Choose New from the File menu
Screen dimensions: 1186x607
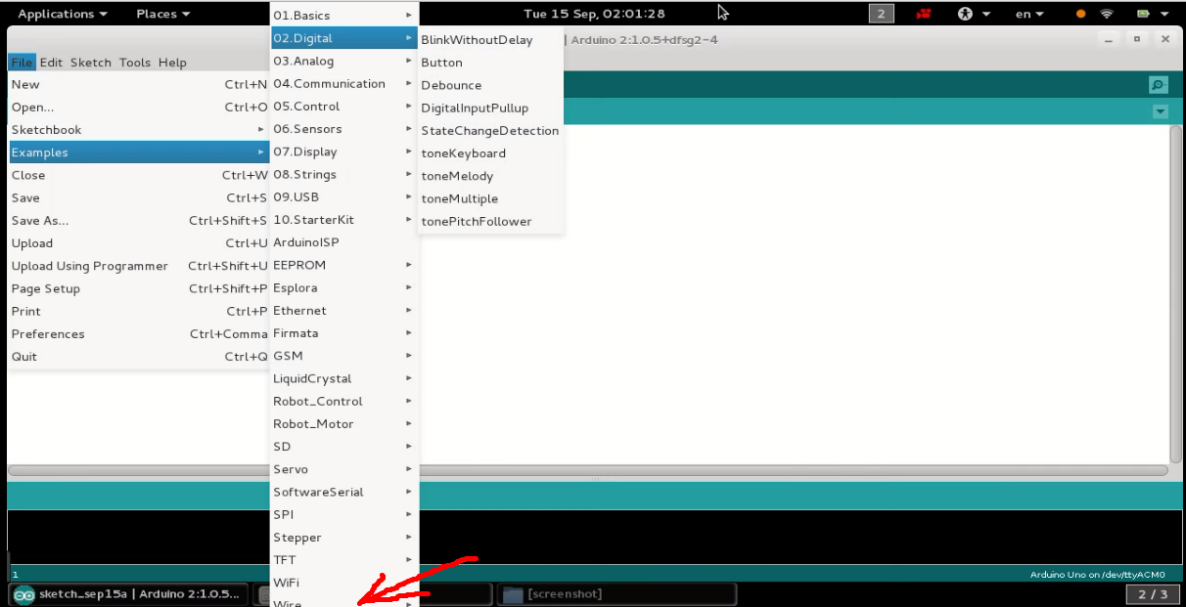click(x=139, y=84)
